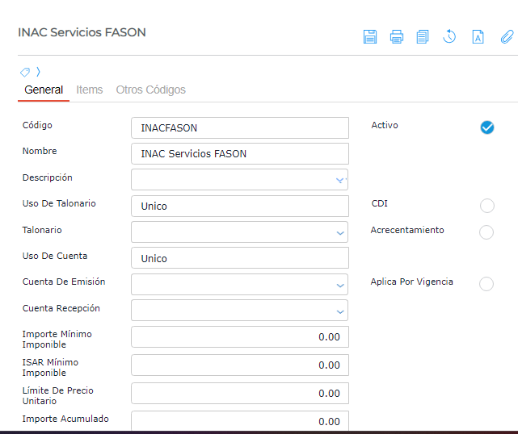This screenshot has height=434, width=518.
Task: Expand the Descripción dropdown
Action: pos(340,180)
